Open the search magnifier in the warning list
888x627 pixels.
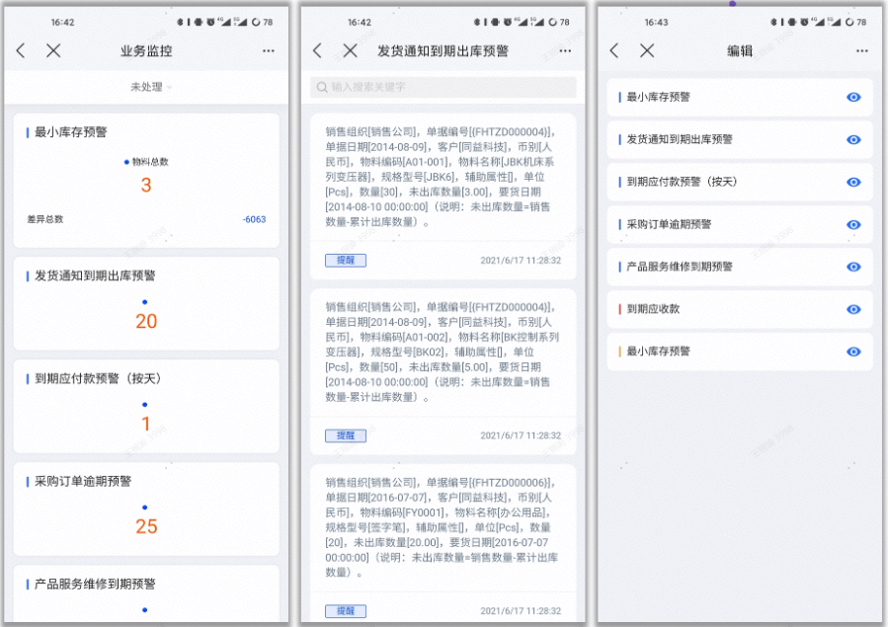pyautogui.click(x=319, y=87)
